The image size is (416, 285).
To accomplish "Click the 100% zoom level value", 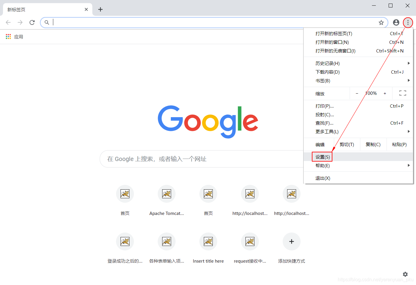I will 371,93.
